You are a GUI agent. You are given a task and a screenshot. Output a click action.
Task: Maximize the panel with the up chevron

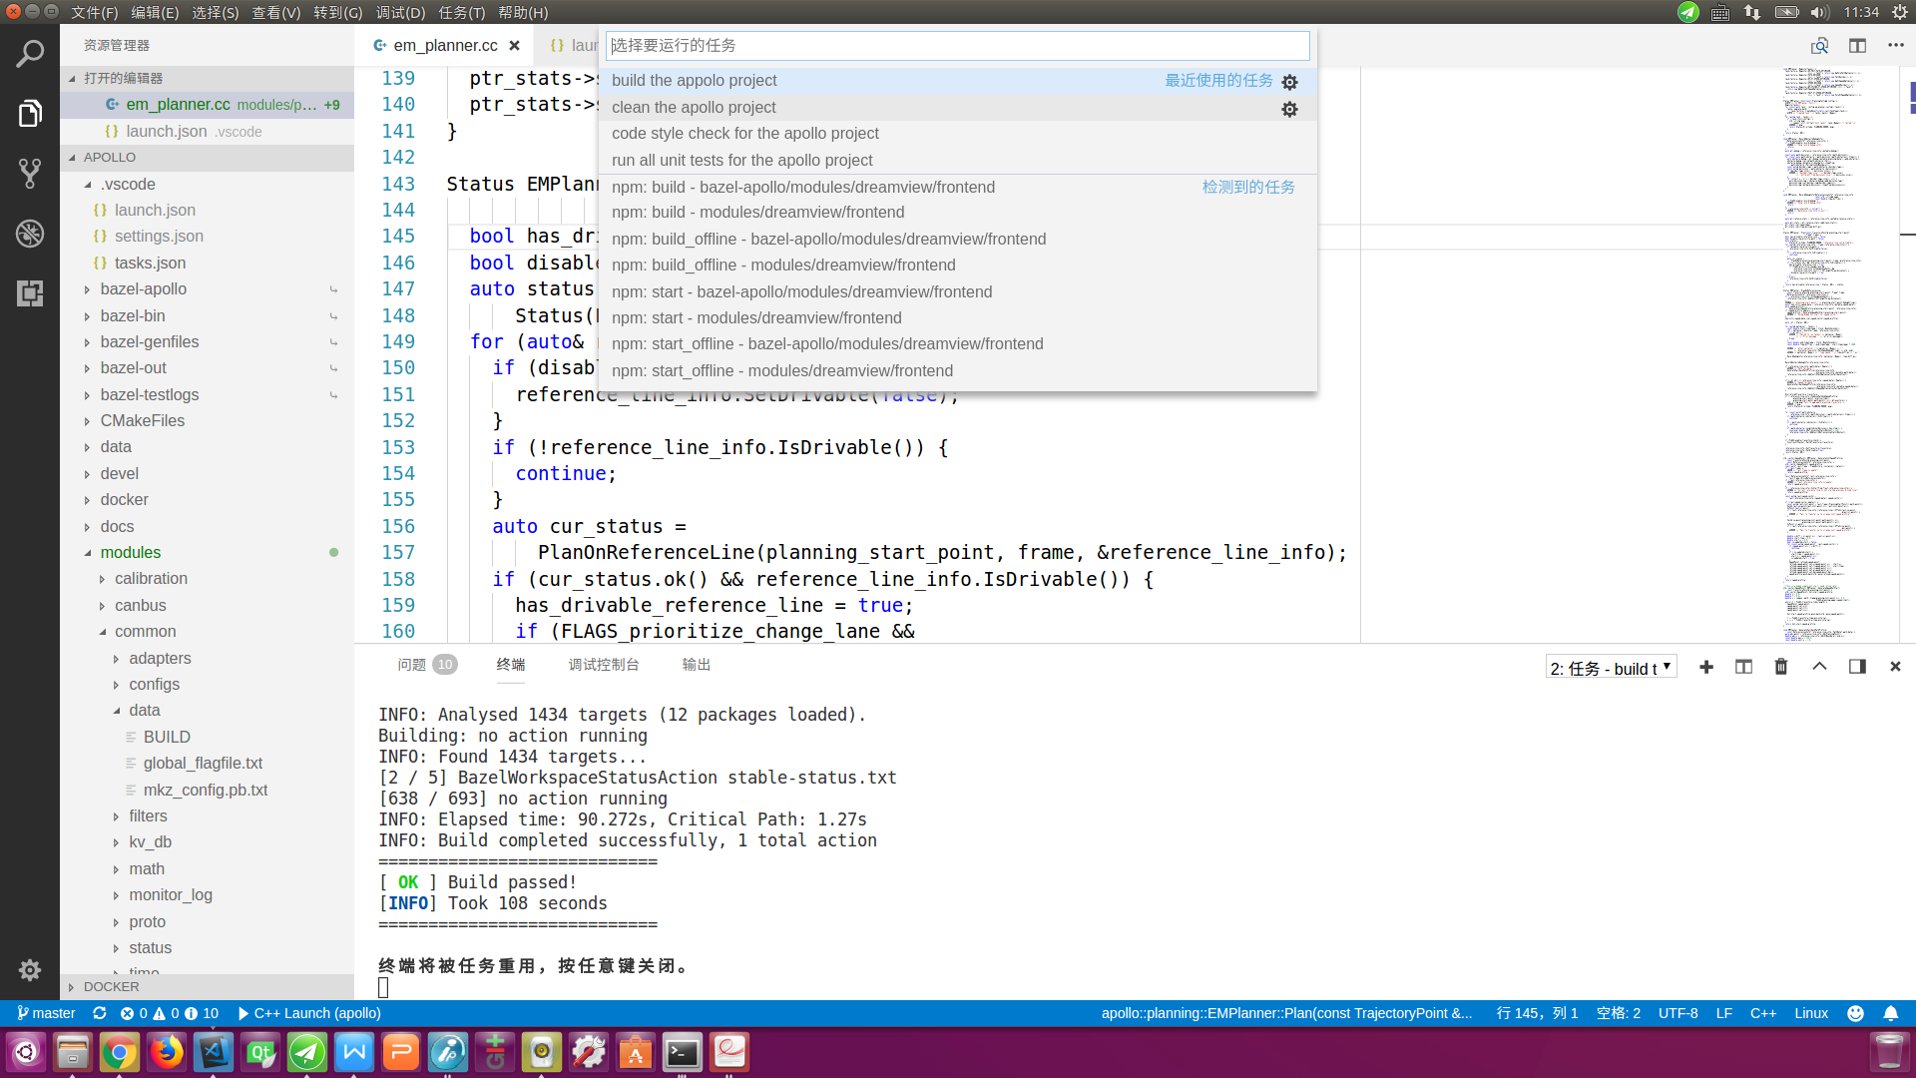click(x=1819, y=667)
